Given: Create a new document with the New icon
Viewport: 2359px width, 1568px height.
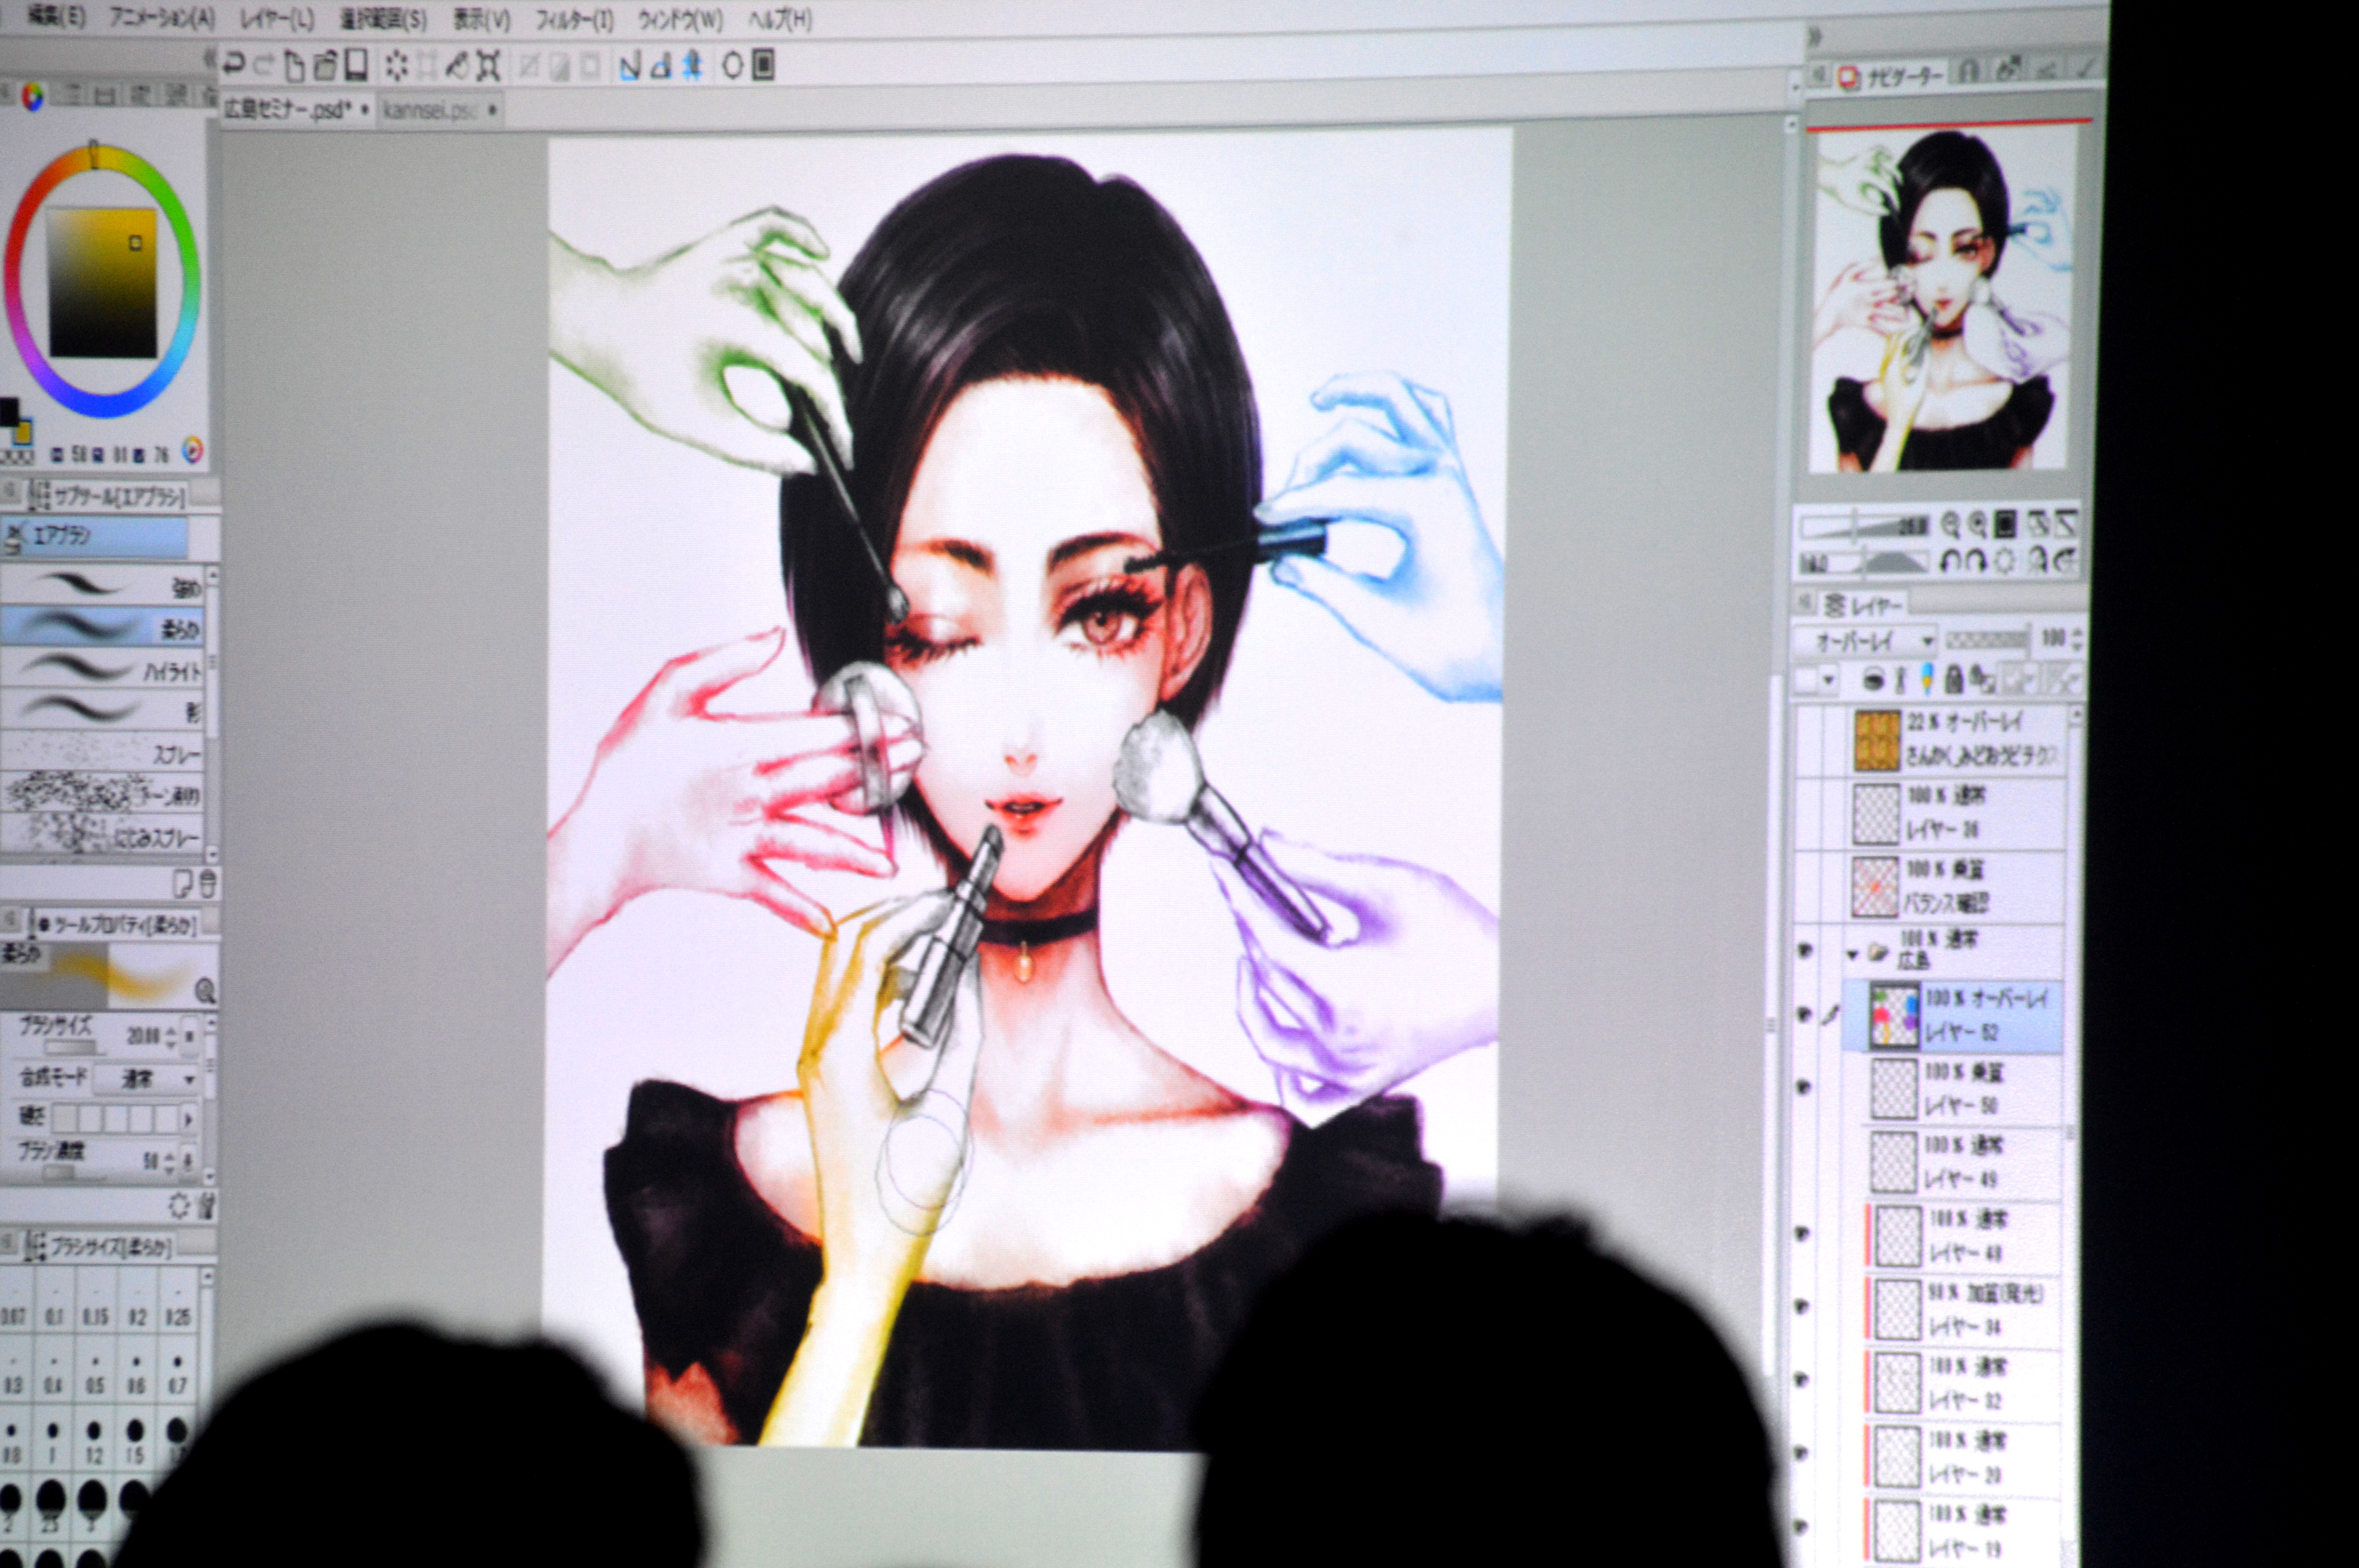Looking at the screenshot, I should 294,66.
